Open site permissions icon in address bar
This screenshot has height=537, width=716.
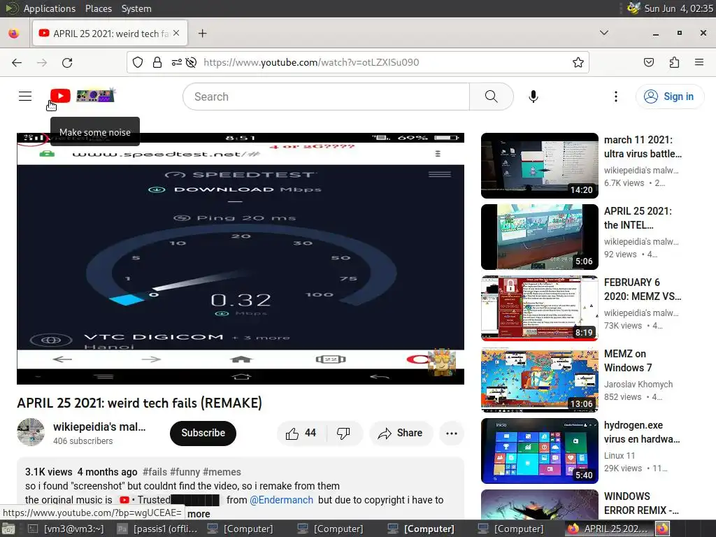pyautogui.click(x=176, y=62)
